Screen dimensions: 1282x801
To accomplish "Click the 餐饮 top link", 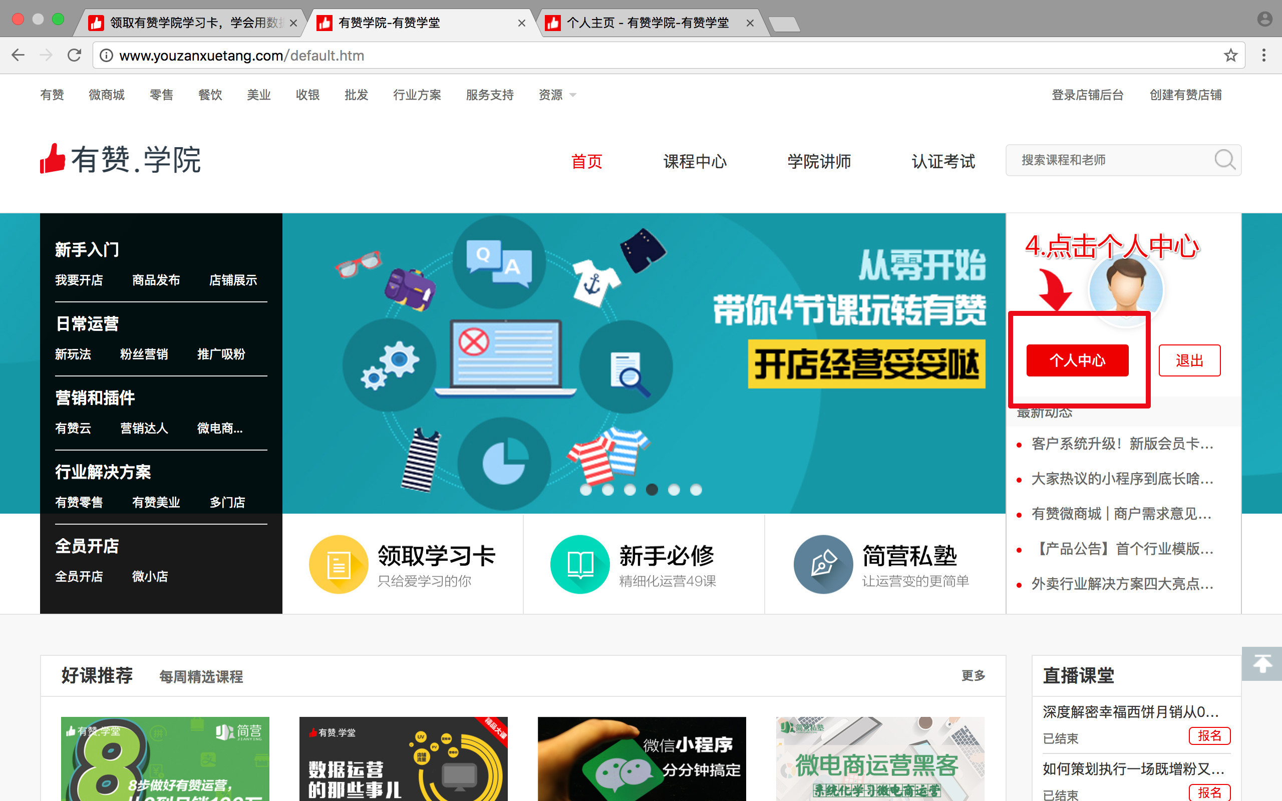I will (210, 95).
